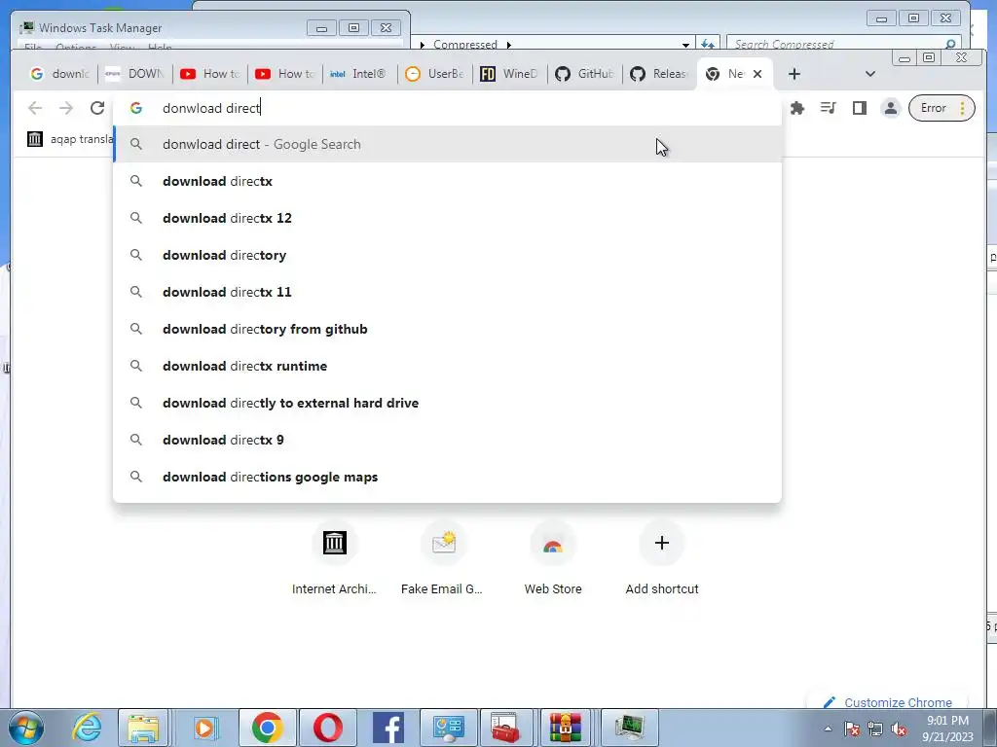Open the media control playlist icon
997x747 pixels.
(828, 108)
